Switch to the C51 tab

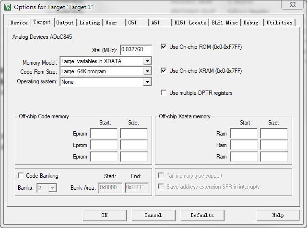137,23
